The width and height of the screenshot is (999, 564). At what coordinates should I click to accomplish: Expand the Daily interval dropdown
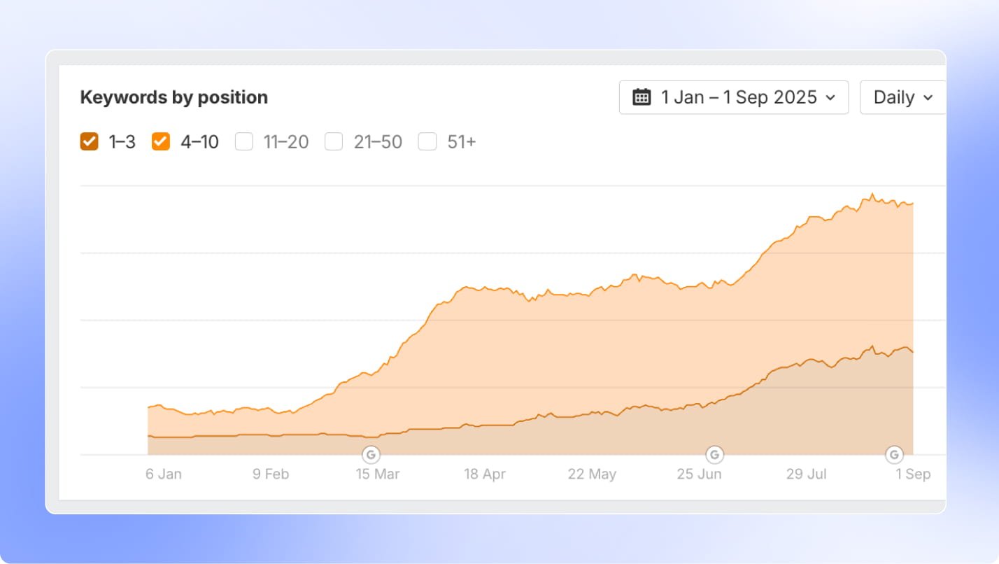[x=902, y=97]
